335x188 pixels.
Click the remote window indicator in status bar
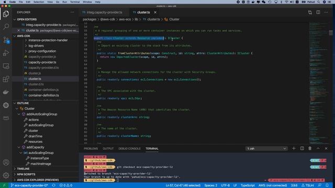pos(4,185)
